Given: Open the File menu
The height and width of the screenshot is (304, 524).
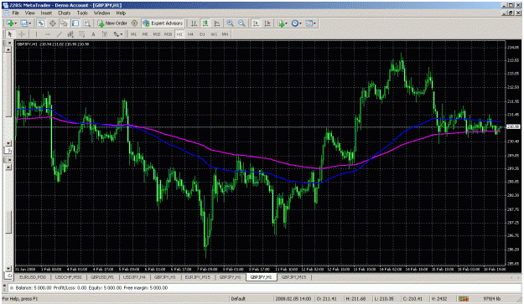Looking at the screenshot, I should pyautogui.click(x=15, y=13).
